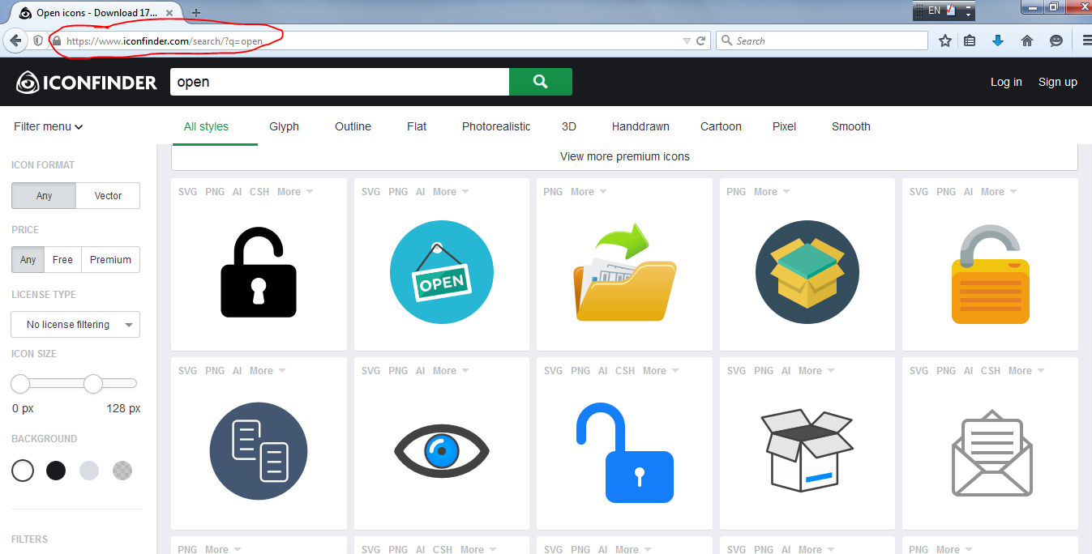Filter price to Premium icons

[110, 260]
